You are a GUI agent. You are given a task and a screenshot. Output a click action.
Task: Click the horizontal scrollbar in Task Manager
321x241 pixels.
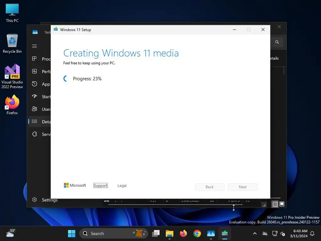tap(175, 205)
